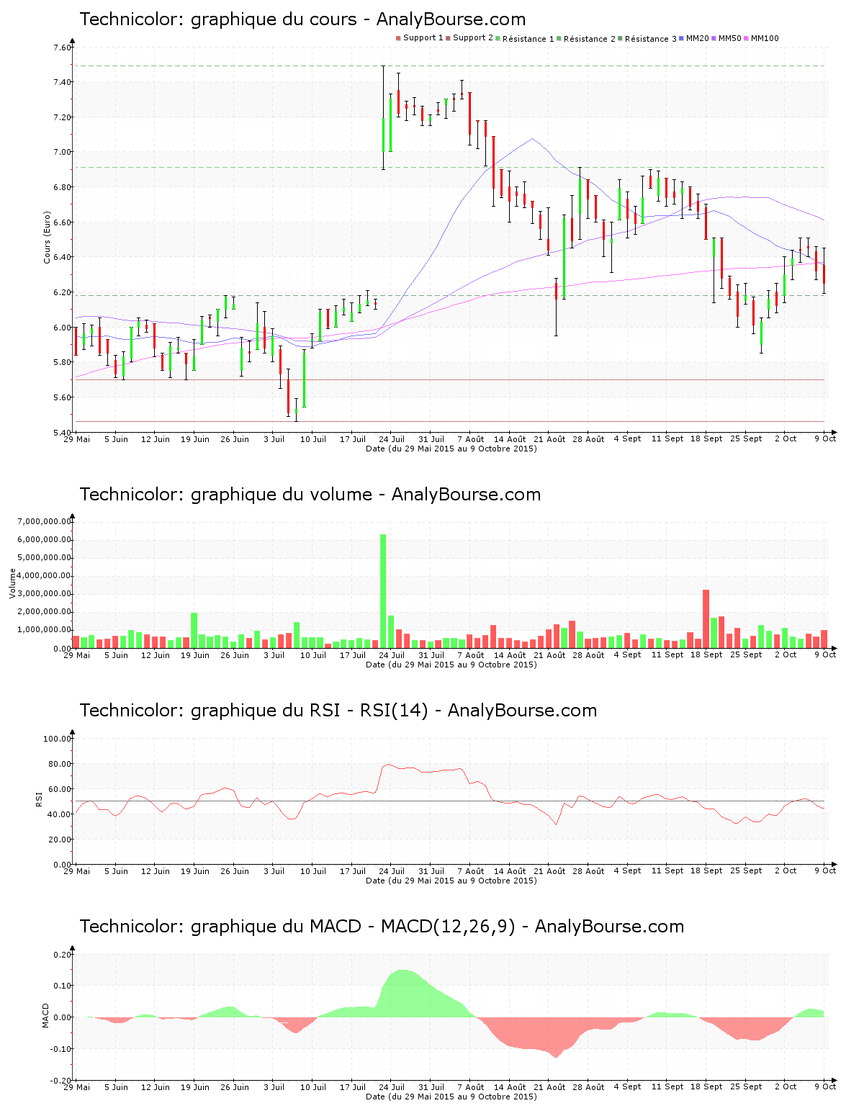Select the RSI(14) chart title
Screen dimensions: 864x1116
[x=338, y=711]
